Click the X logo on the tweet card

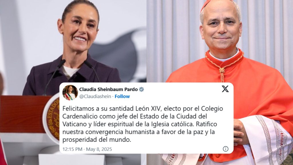[225, 89]
